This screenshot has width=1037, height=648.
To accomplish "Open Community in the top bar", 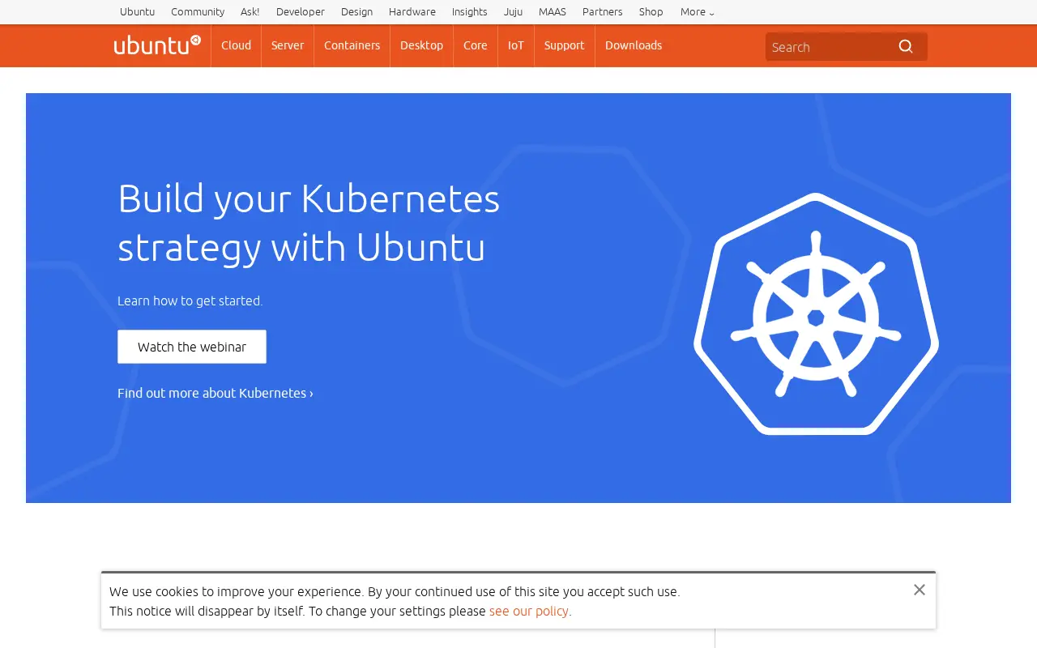I will coord(198,12).
